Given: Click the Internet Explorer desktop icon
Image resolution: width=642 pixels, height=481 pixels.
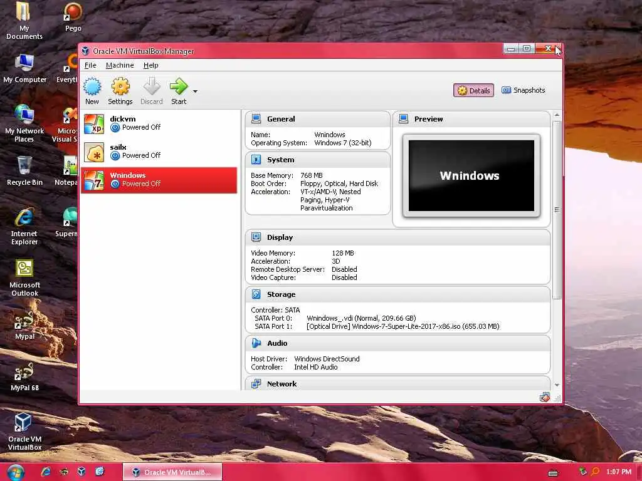Looking at the screenshot, I should pyautogui.click(x=24, y=226).
